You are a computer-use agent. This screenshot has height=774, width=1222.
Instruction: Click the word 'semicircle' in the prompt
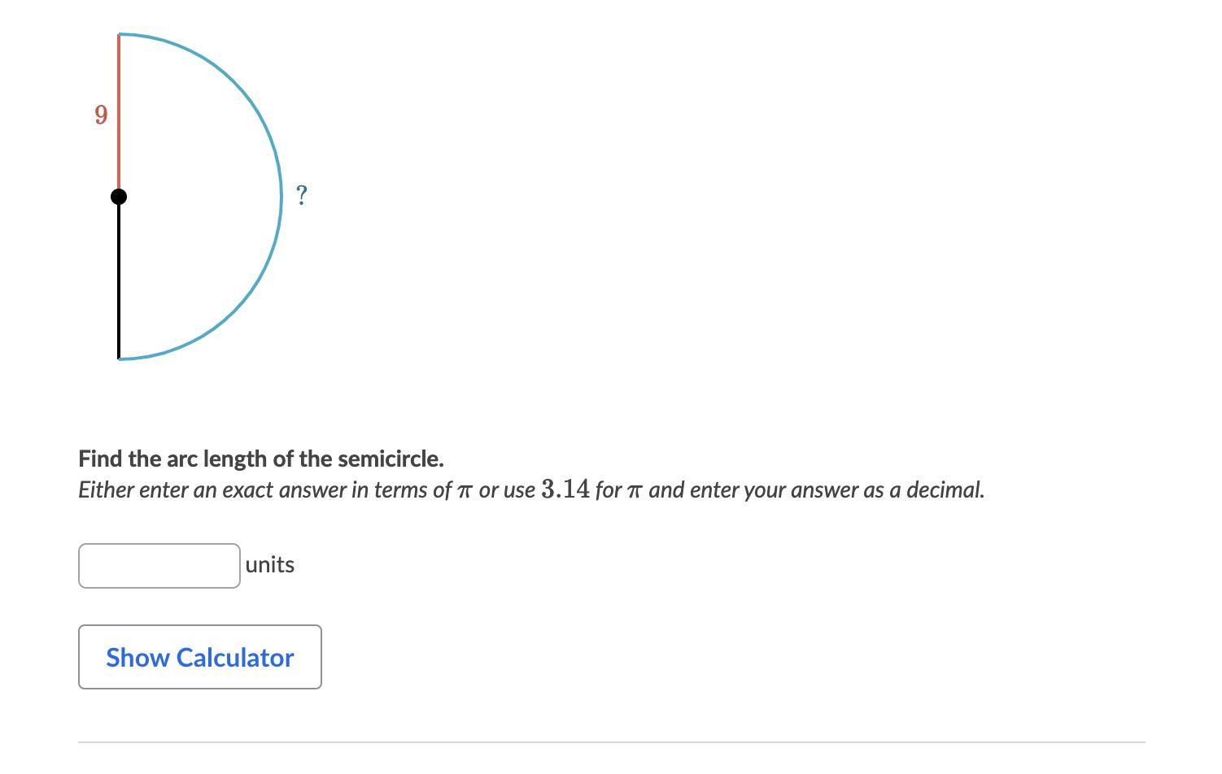coord(390,459)
